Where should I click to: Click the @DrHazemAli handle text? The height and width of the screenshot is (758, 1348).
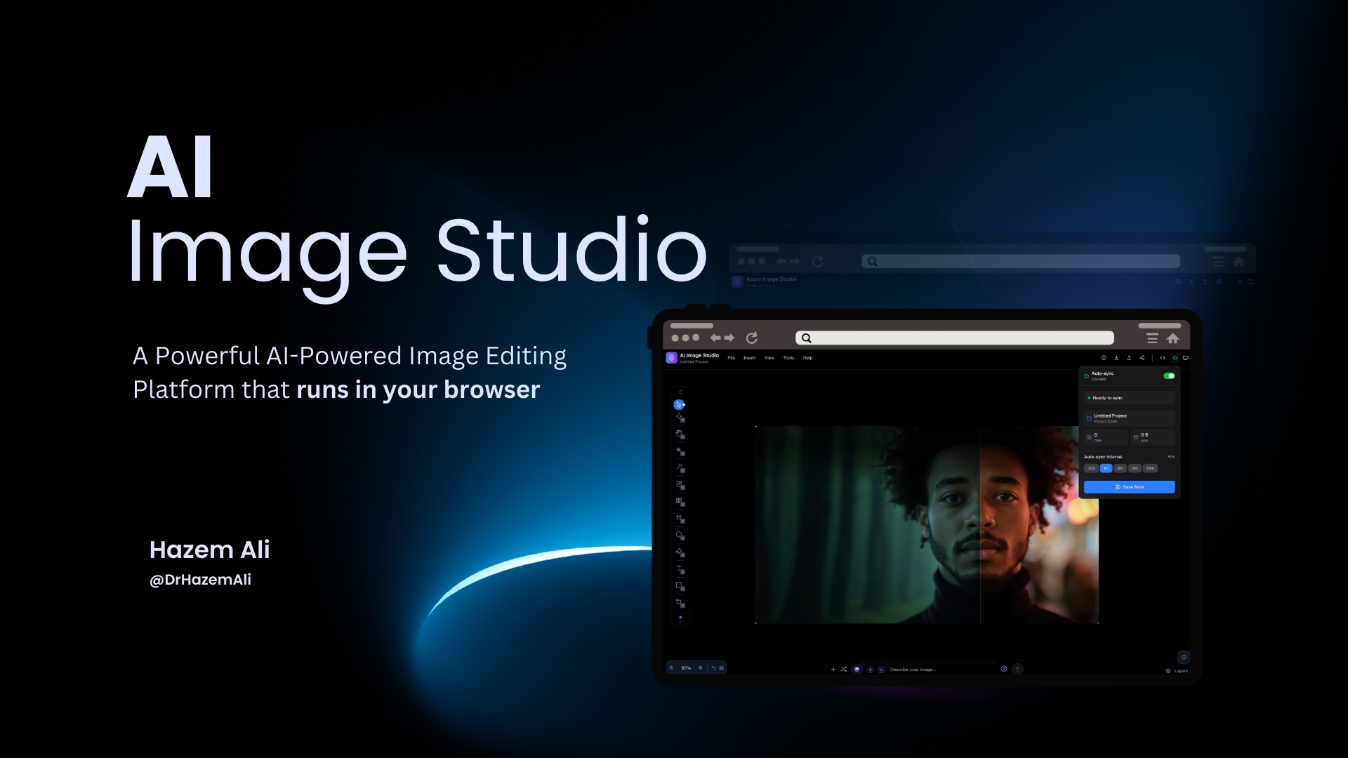point(200,580)
